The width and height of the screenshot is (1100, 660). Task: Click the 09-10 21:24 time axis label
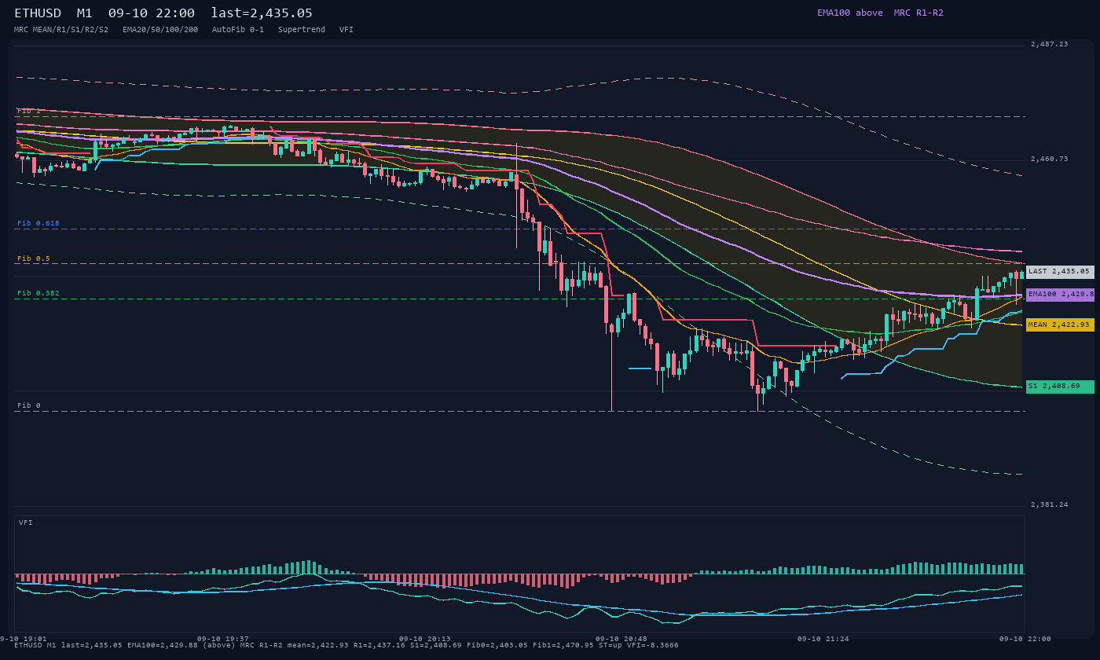point(823,639)
